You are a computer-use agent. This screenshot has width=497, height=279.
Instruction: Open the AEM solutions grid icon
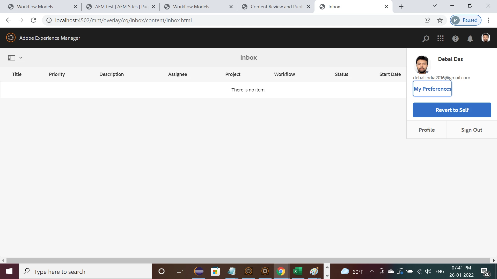click(440, 38)
